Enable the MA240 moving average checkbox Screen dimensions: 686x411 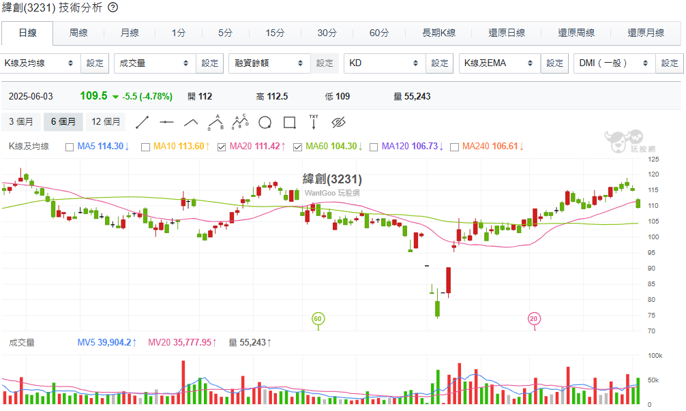click(454, 147)
